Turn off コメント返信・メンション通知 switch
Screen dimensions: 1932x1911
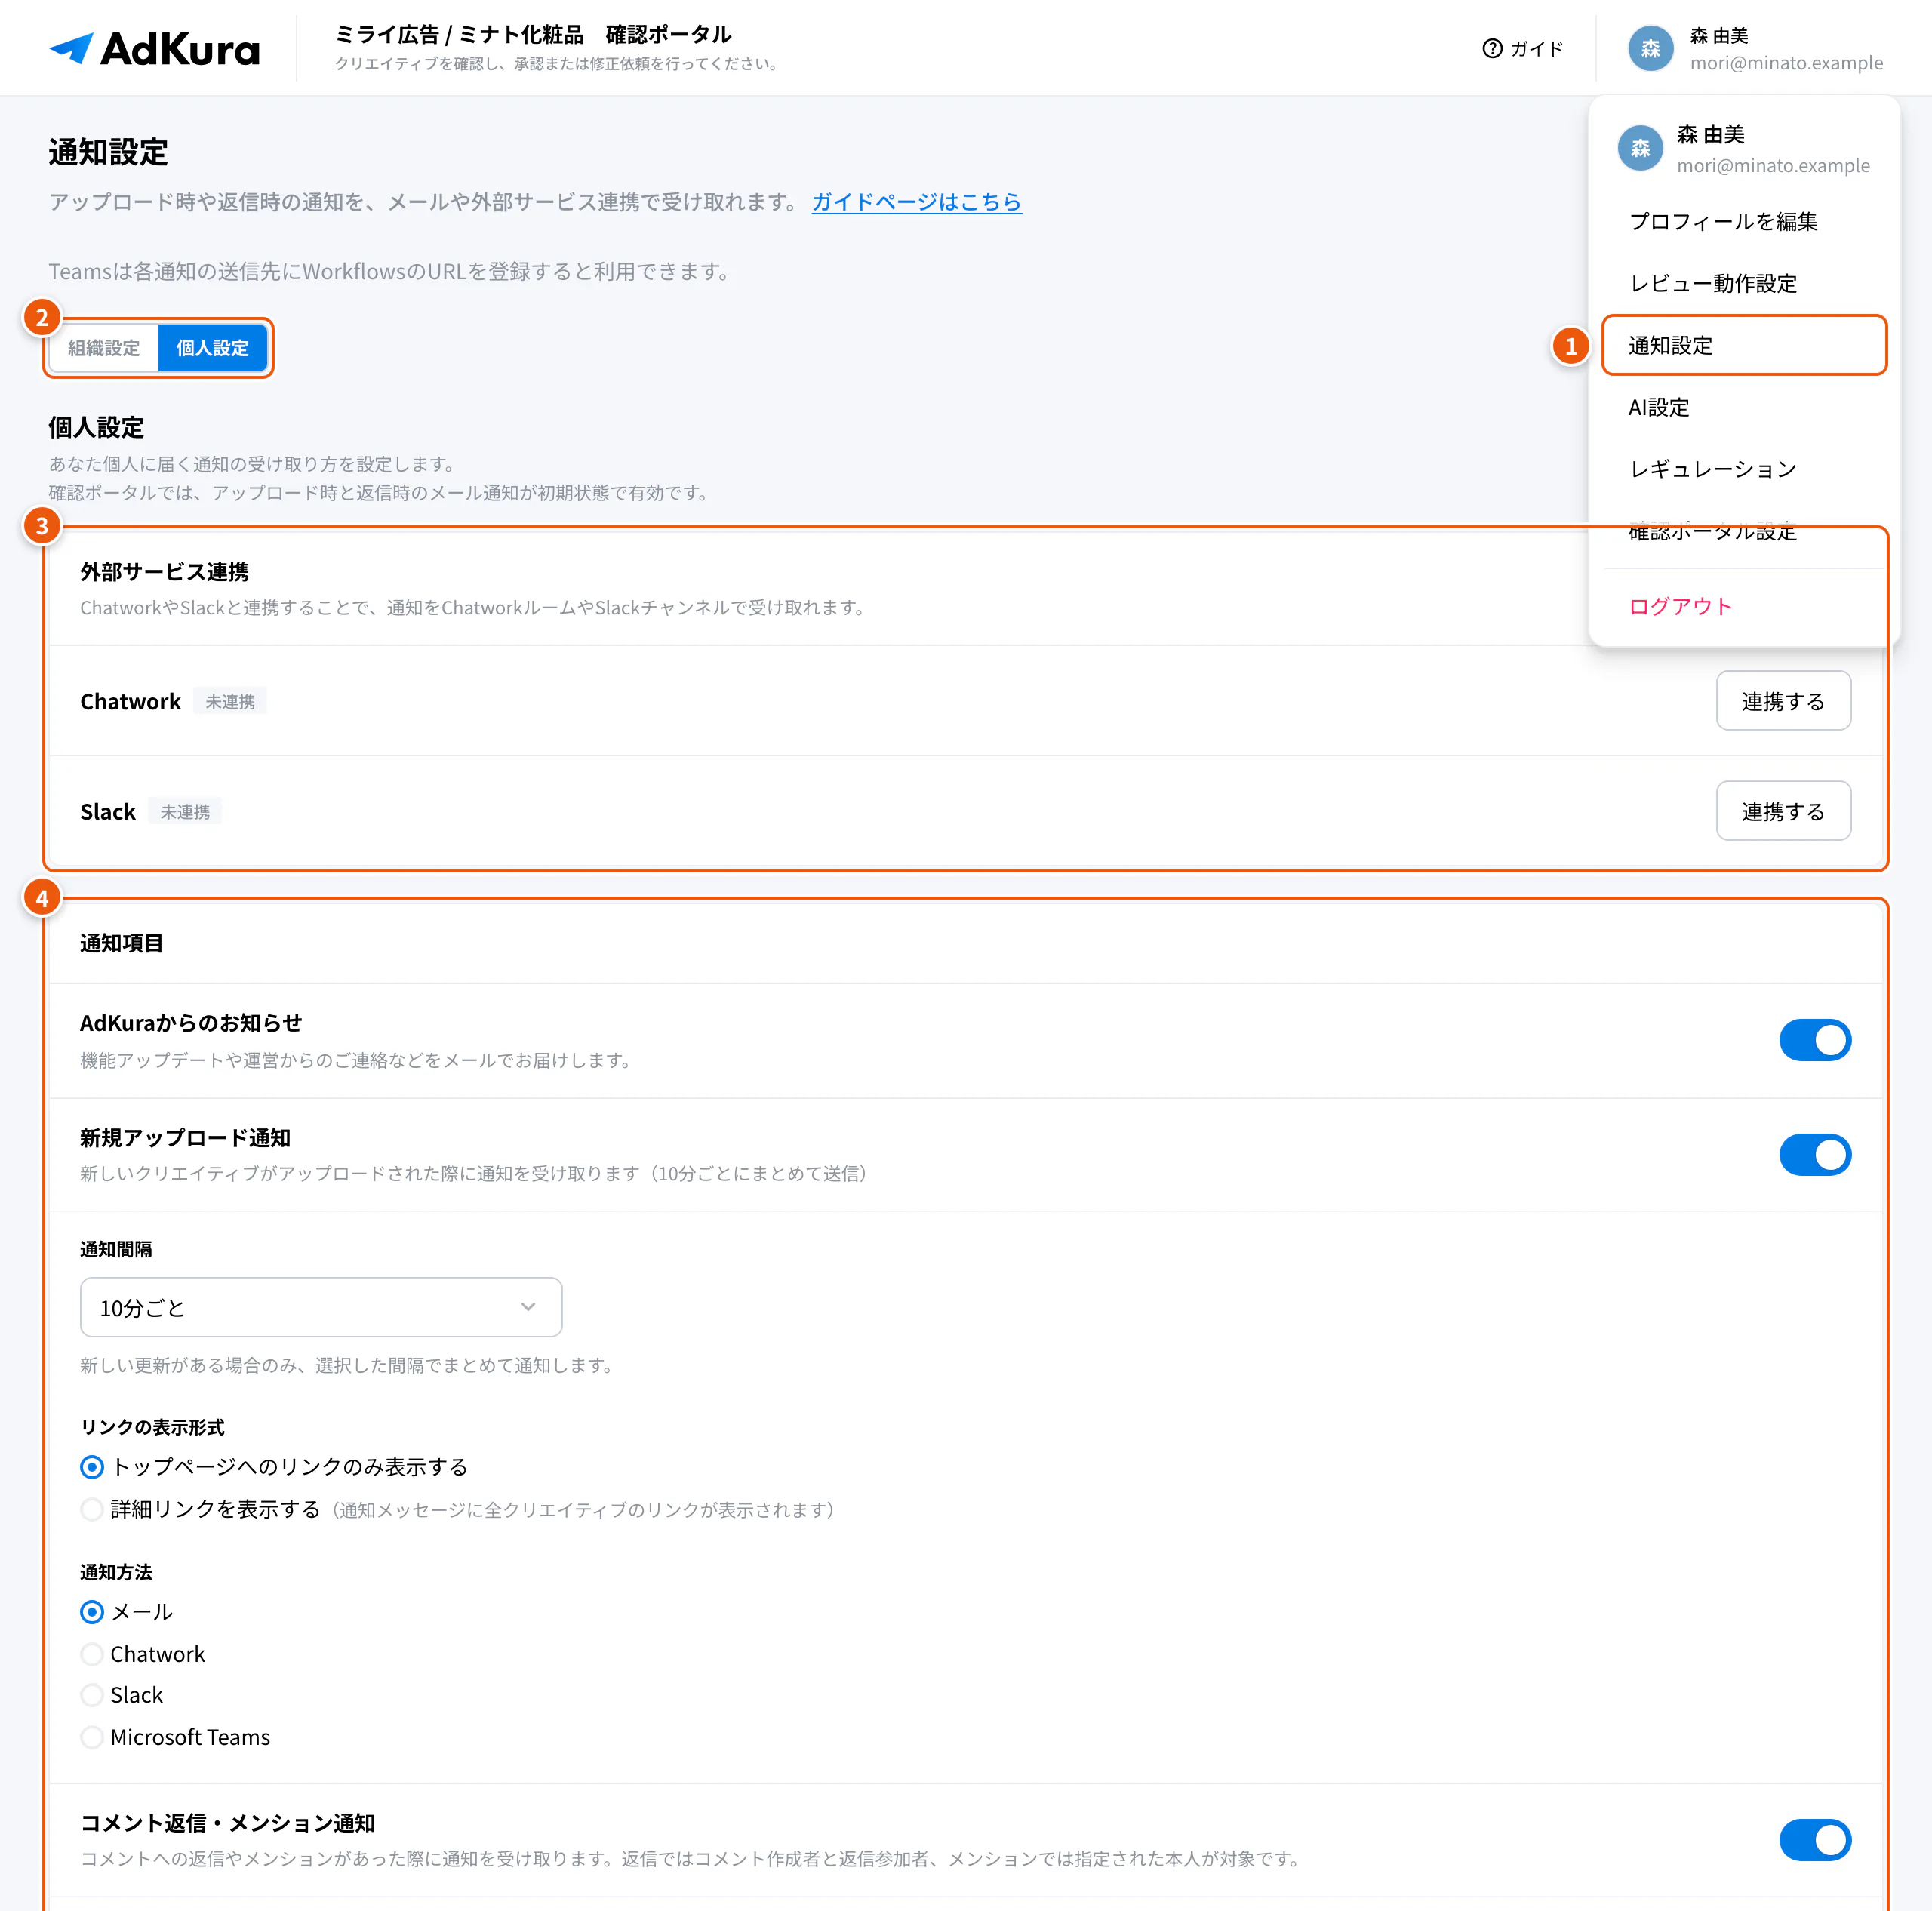click(1814, 1839)
